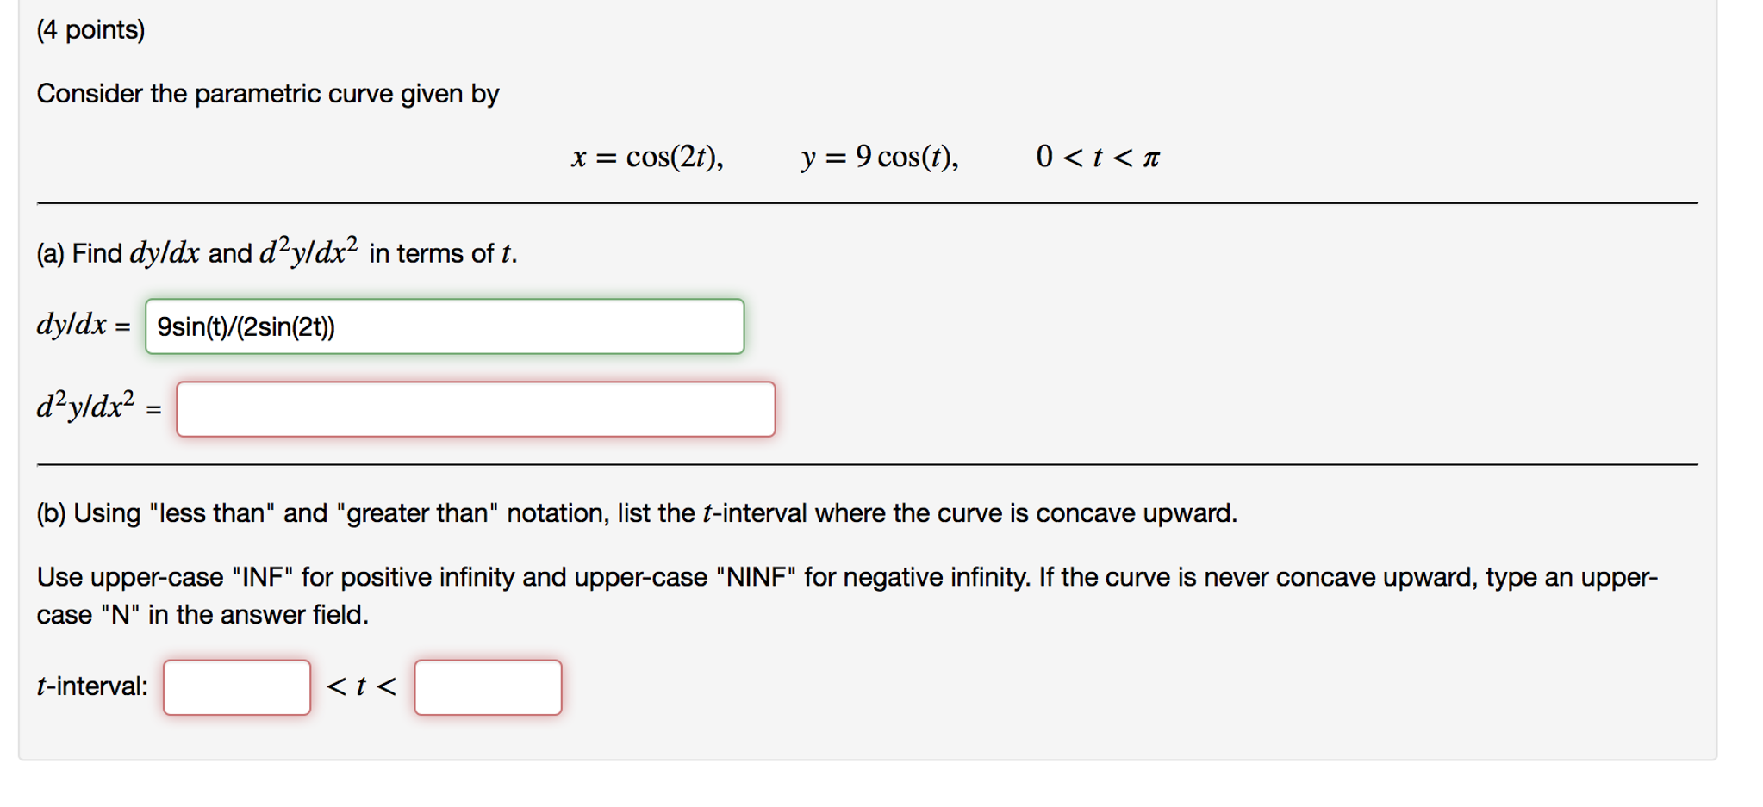
Task: Click the "dy/dx =" label beside the filled field
Action: pos(83,326)
